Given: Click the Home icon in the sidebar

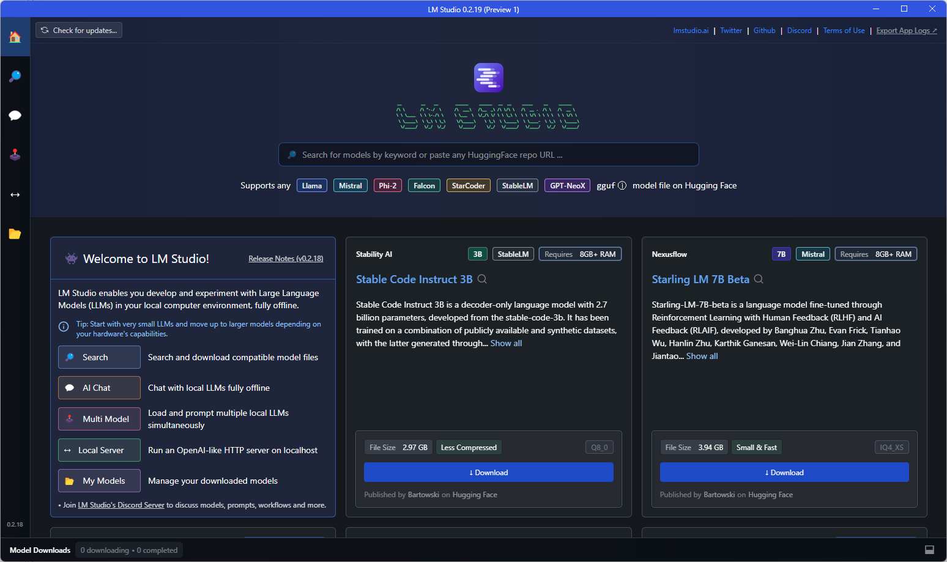Looking at the screenshot, I should 15,37.
